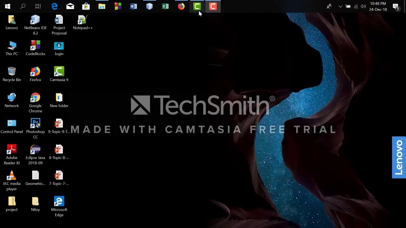The width and height of the screenshot is (406, 228).
Task: Select the Adobe Reader XI icon
Action: pos(12,150)
